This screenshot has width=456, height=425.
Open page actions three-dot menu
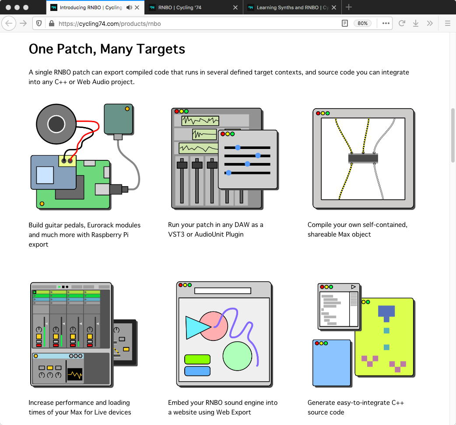click(386, 23)
